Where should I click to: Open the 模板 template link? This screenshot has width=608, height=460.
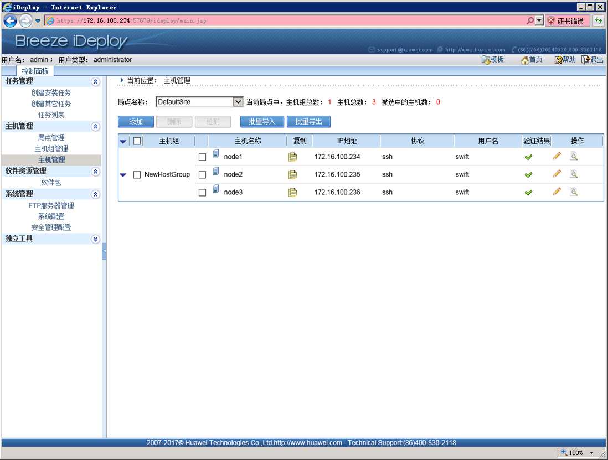click(493, 60)
